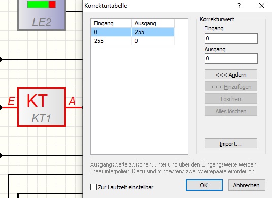Click the Eingang column header
The height and width of the screenshot is (198, 272).
point(111,23)
